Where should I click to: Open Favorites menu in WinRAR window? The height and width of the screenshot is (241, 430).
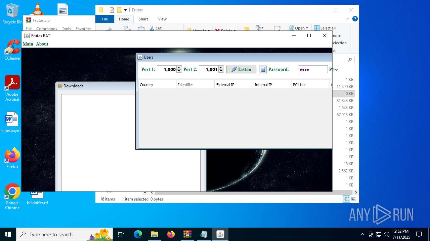tap(83, 29)
